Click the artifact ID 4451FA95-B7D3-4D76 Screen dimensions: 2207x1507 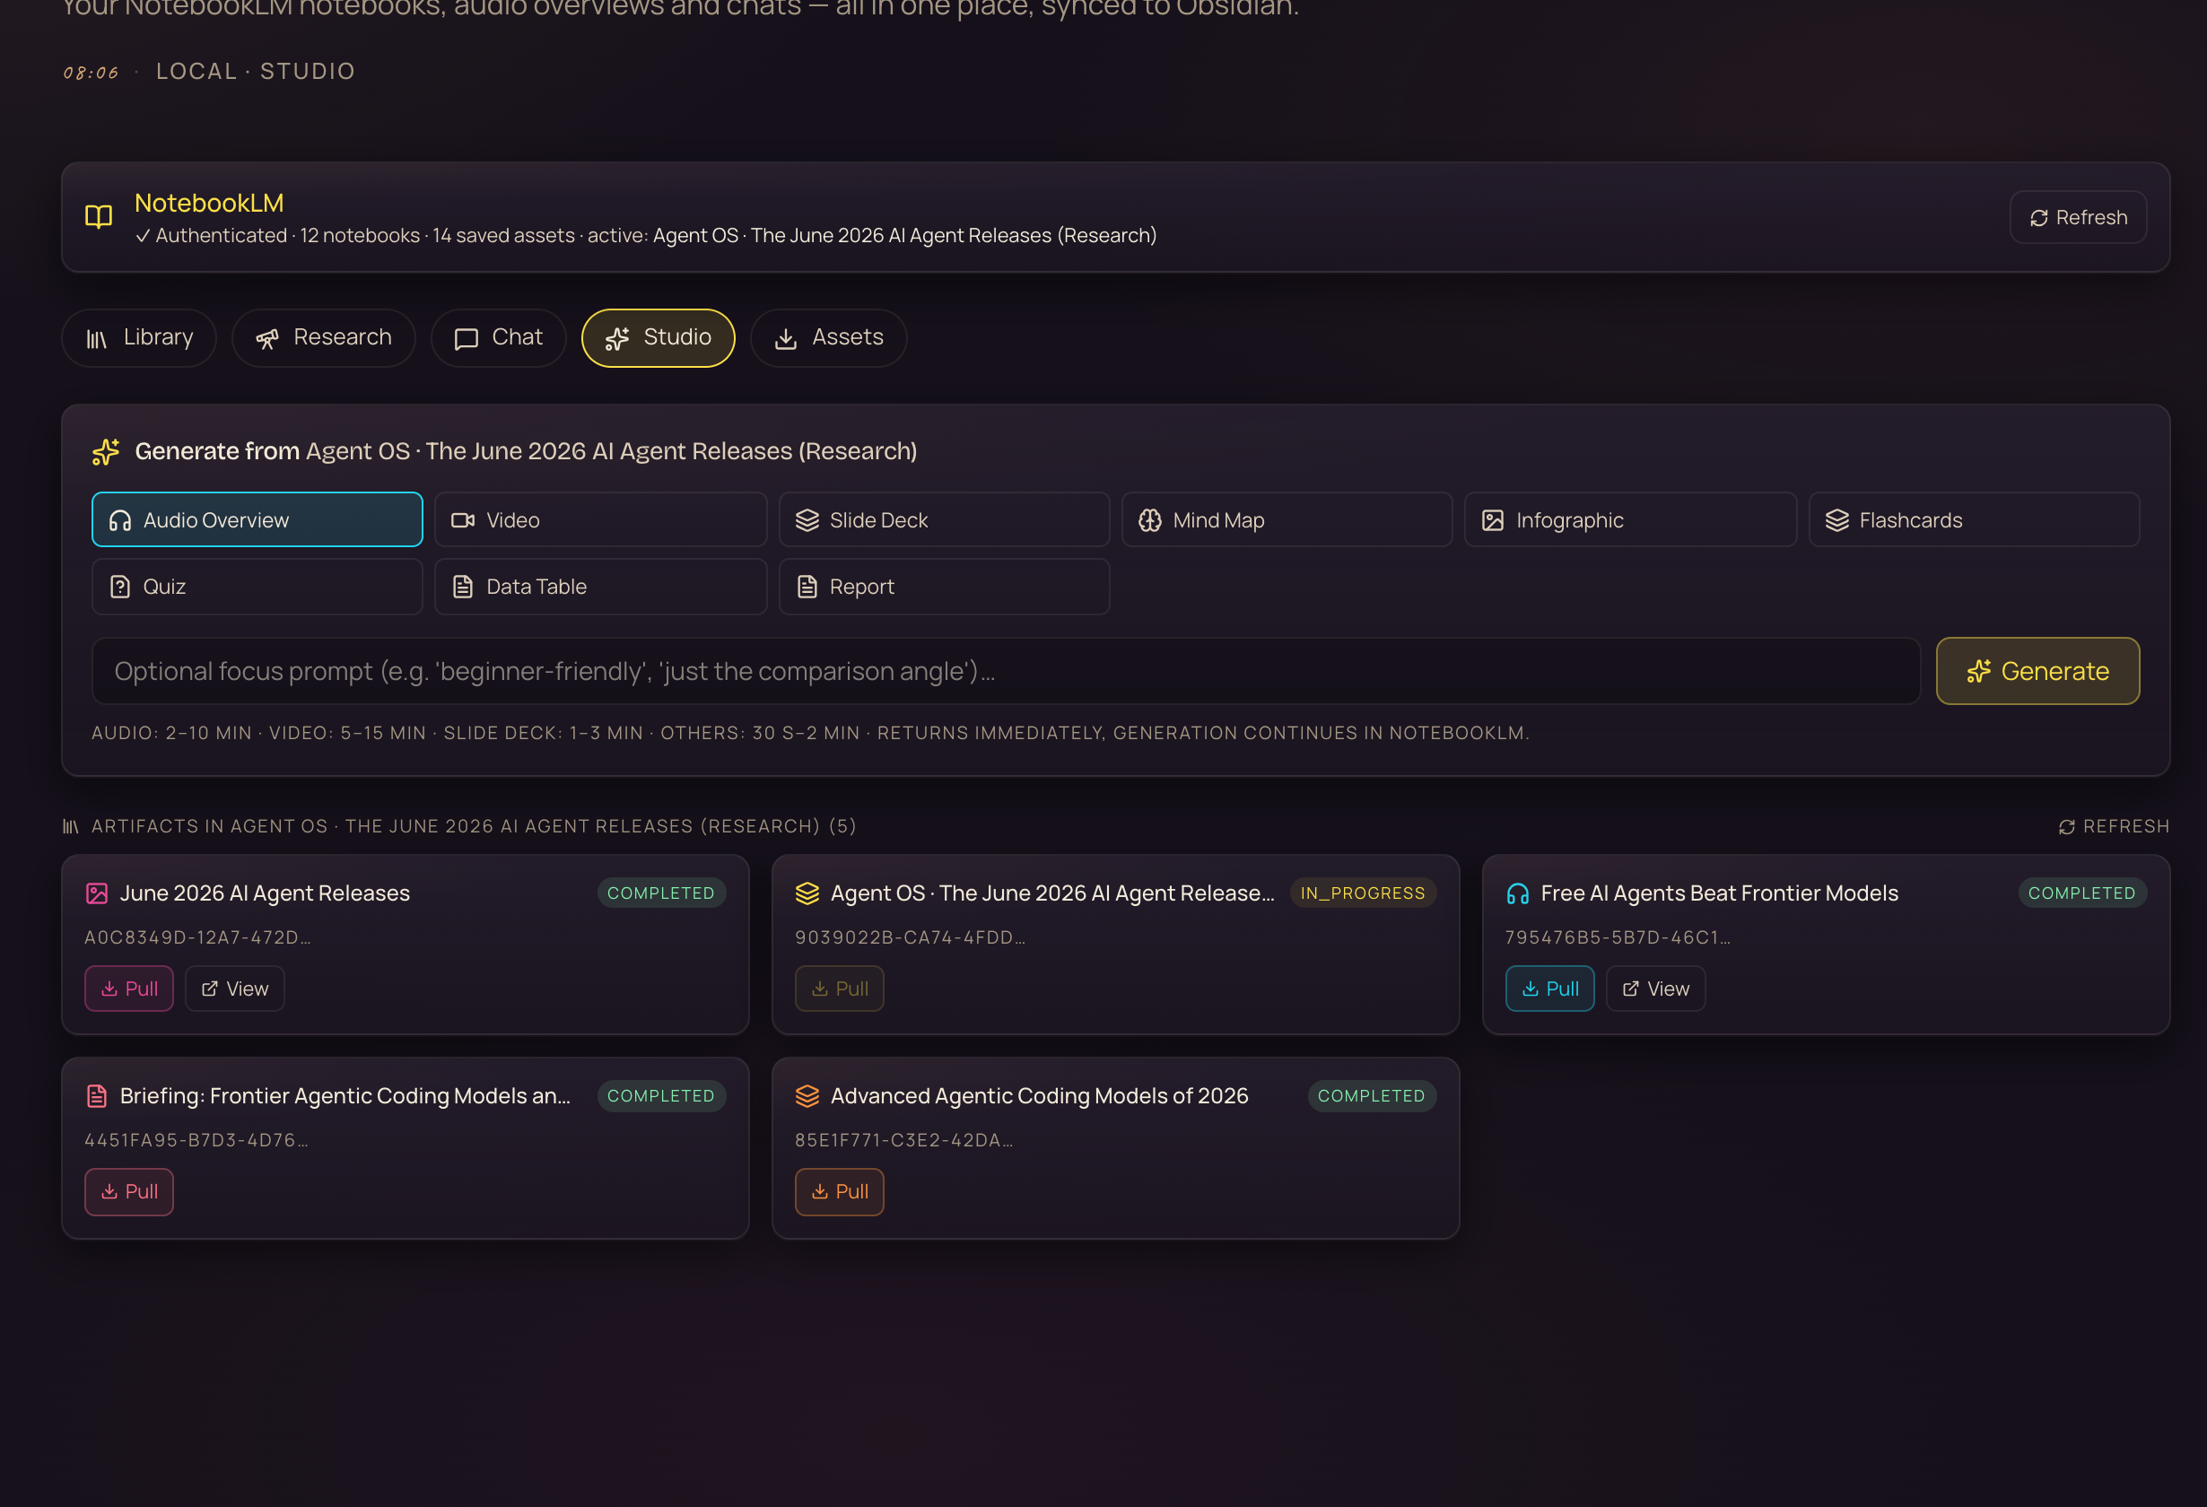(196, 1139)
